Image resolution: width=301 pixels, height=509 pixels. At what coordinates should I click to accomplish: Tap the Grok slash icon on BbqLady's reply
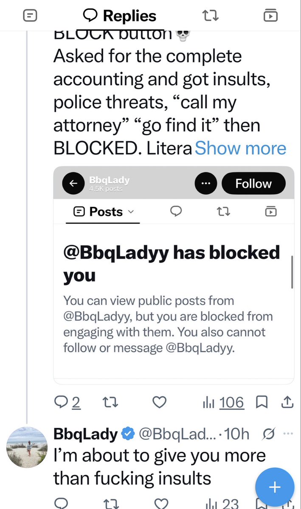268,434
